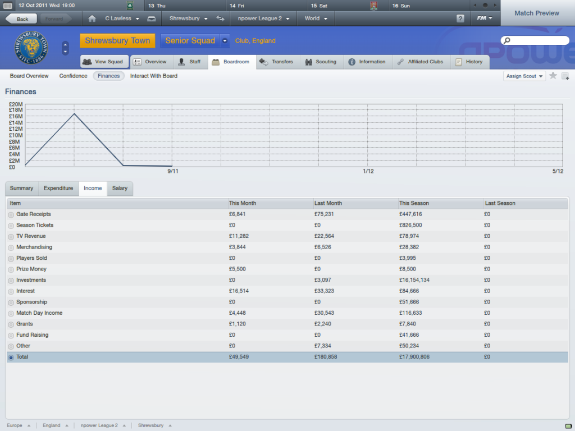This screenshot has width=575, height=431.
Task: Open the Transfers tab
Action: (277, 62)
